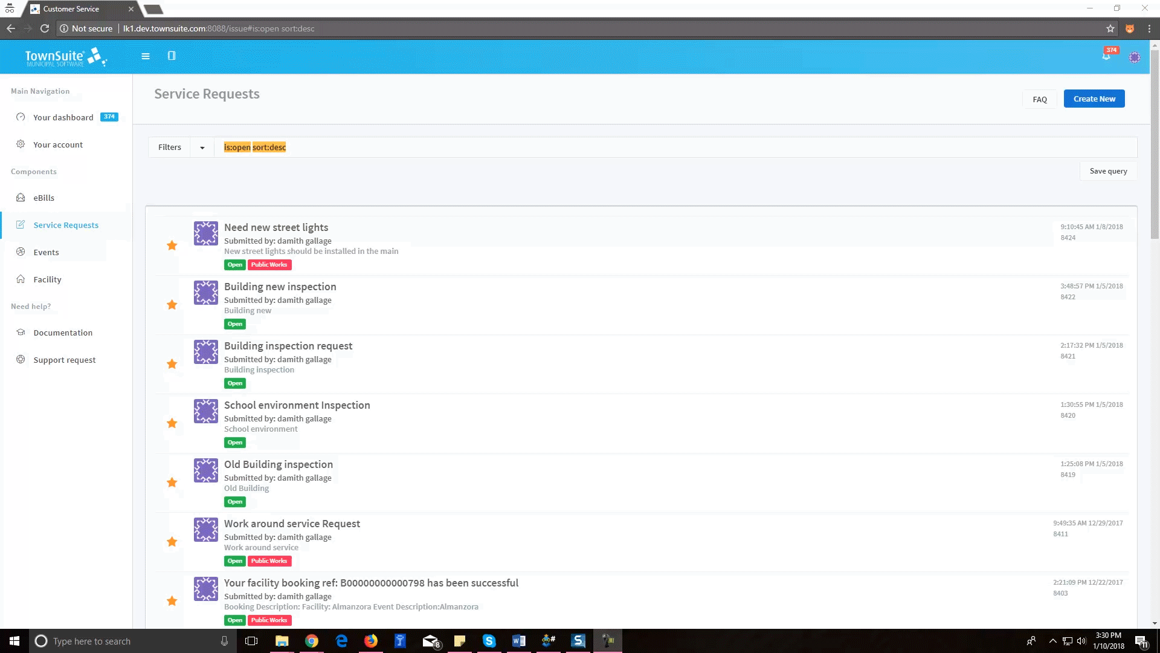Viewport: 1160px width, 653px height.
Task: Reload the page using browser refresh icon
Action: pyautogui.click(x=44, y=28)
